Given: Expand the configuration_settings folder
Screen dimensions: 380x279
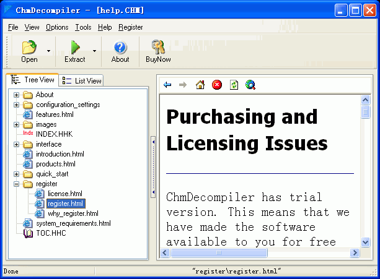Looking at the screenshot, I should point(17,105).
